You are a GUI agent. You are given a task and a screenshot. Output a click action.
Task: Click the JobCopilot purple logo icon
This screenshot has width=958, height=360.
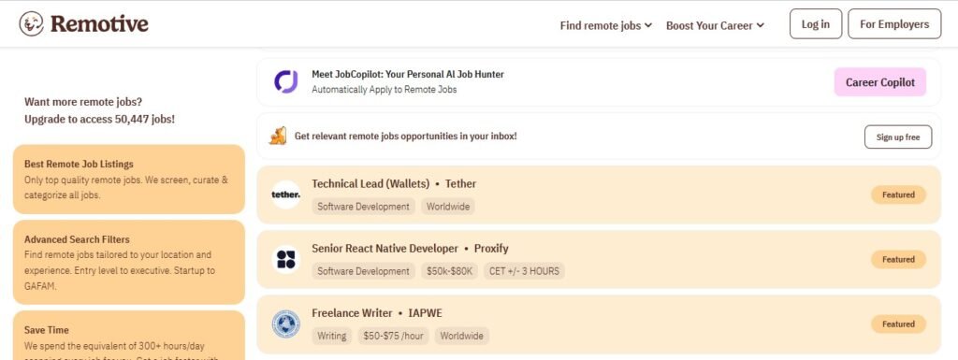point(285,81)
